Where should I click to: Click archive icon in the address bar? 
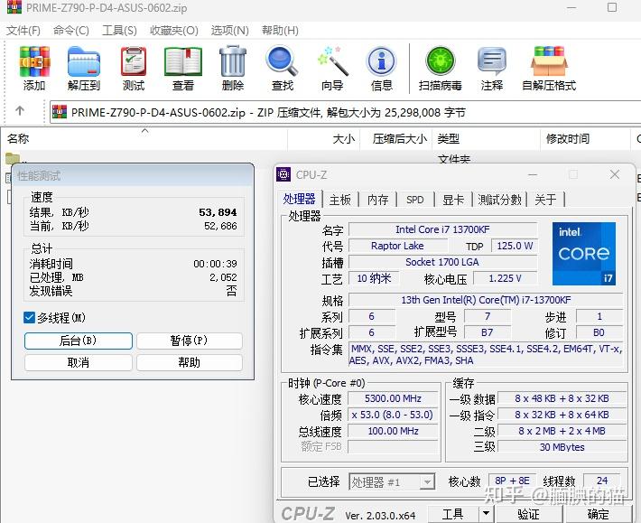pyautogui.click(x=60, y=112)
